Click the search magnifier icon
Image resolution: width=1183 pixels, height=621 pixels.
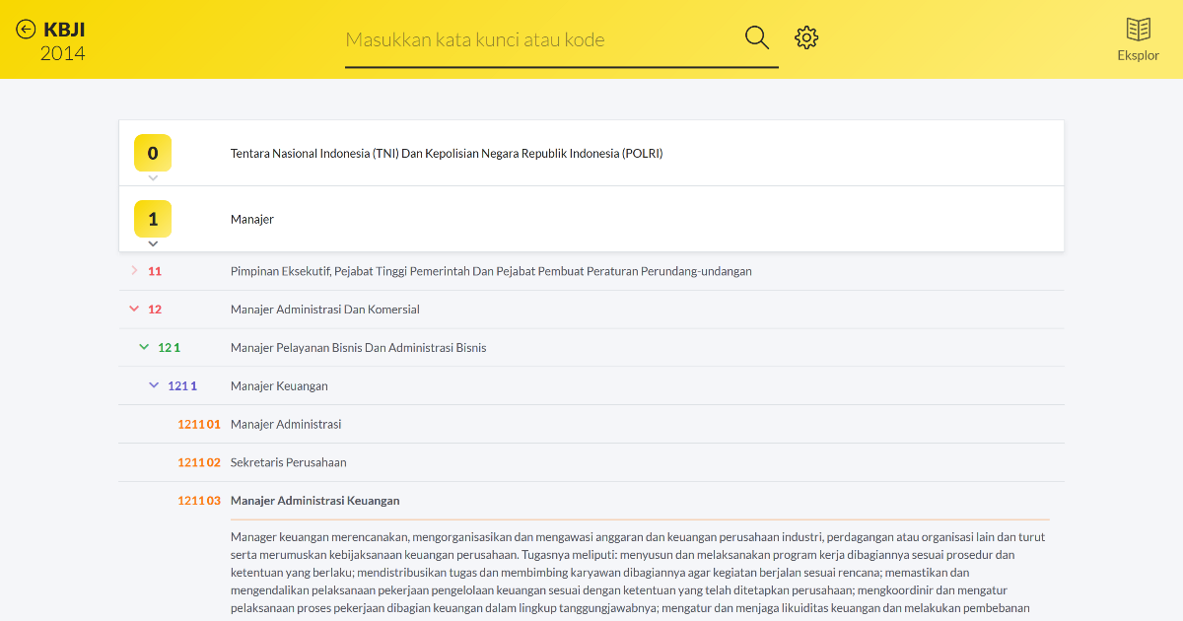756,36
